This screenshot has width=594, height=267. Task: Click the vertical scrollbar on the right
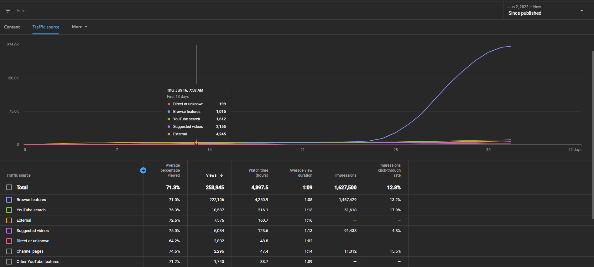pos(592,134)
